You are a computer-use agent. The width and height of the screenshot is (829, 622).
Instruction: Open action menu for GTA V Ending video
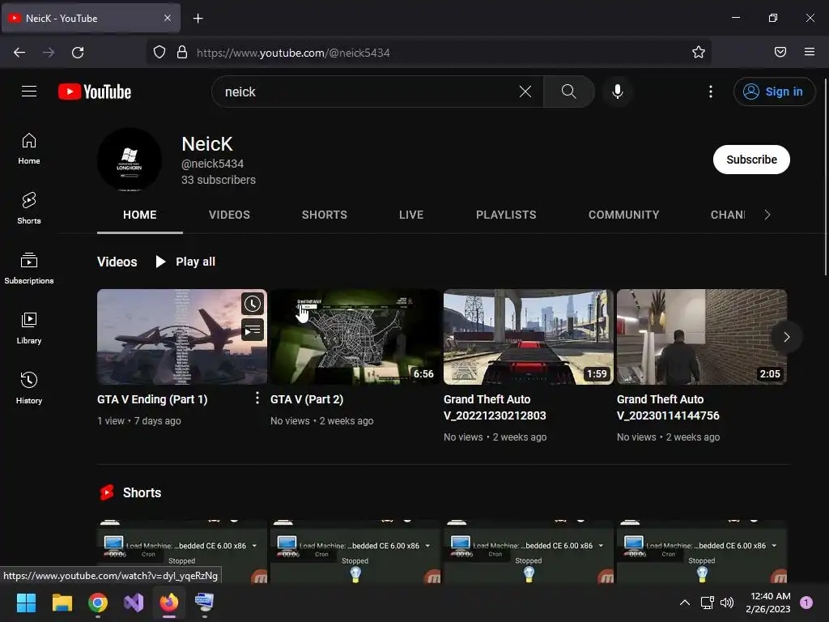tap(257, 398)
